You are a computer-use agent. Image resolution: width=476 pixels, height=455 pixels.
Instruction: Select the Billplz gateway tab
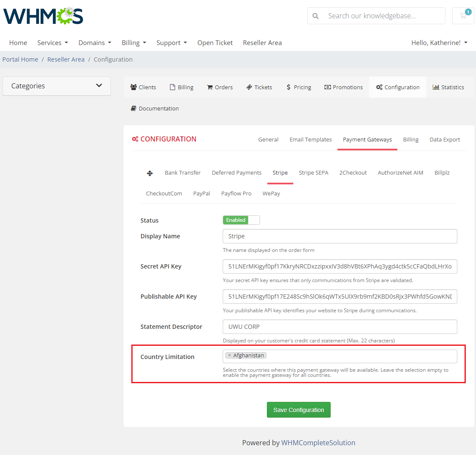tap(442, 172)
